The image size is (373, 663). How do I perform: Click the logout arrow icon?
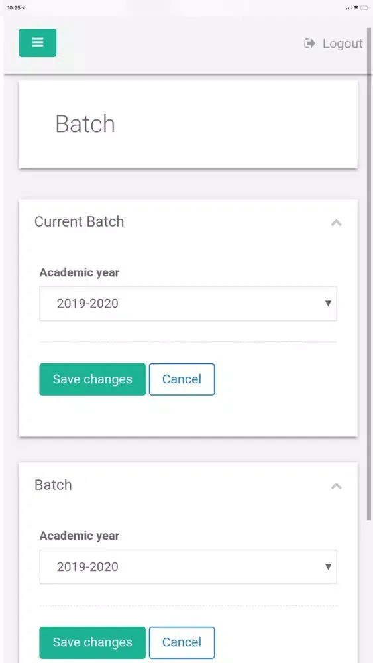click(309, 43)
